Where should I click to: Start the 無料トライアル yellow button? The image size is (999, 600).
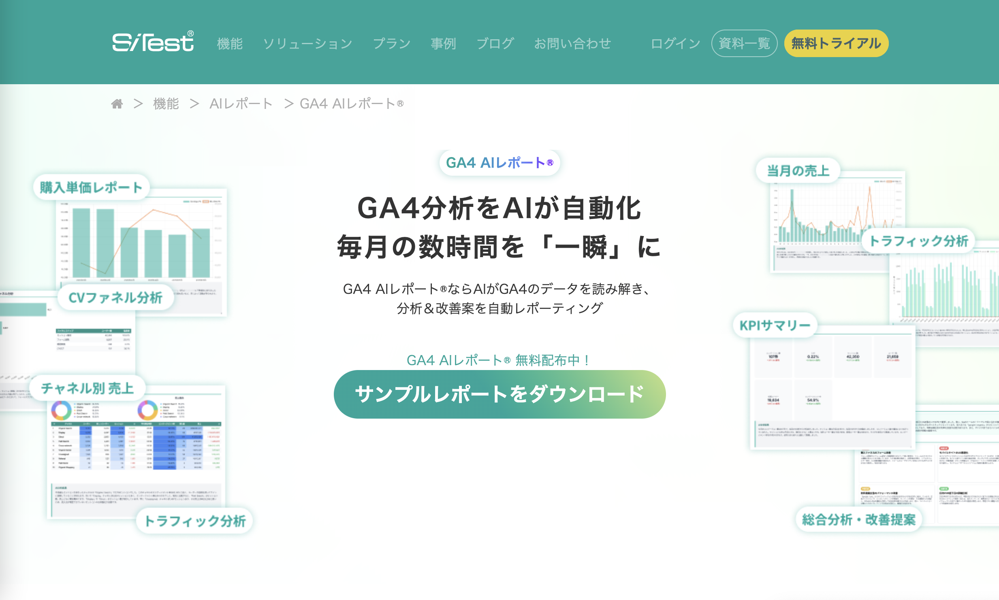click(x=836, y=43)
